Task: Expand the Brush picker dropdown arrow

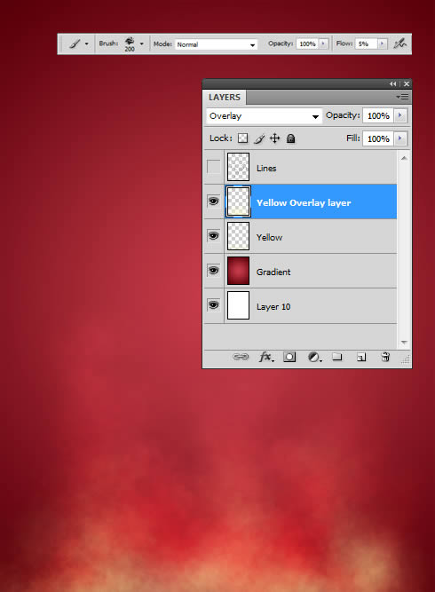Action: [x=142, y=43]
